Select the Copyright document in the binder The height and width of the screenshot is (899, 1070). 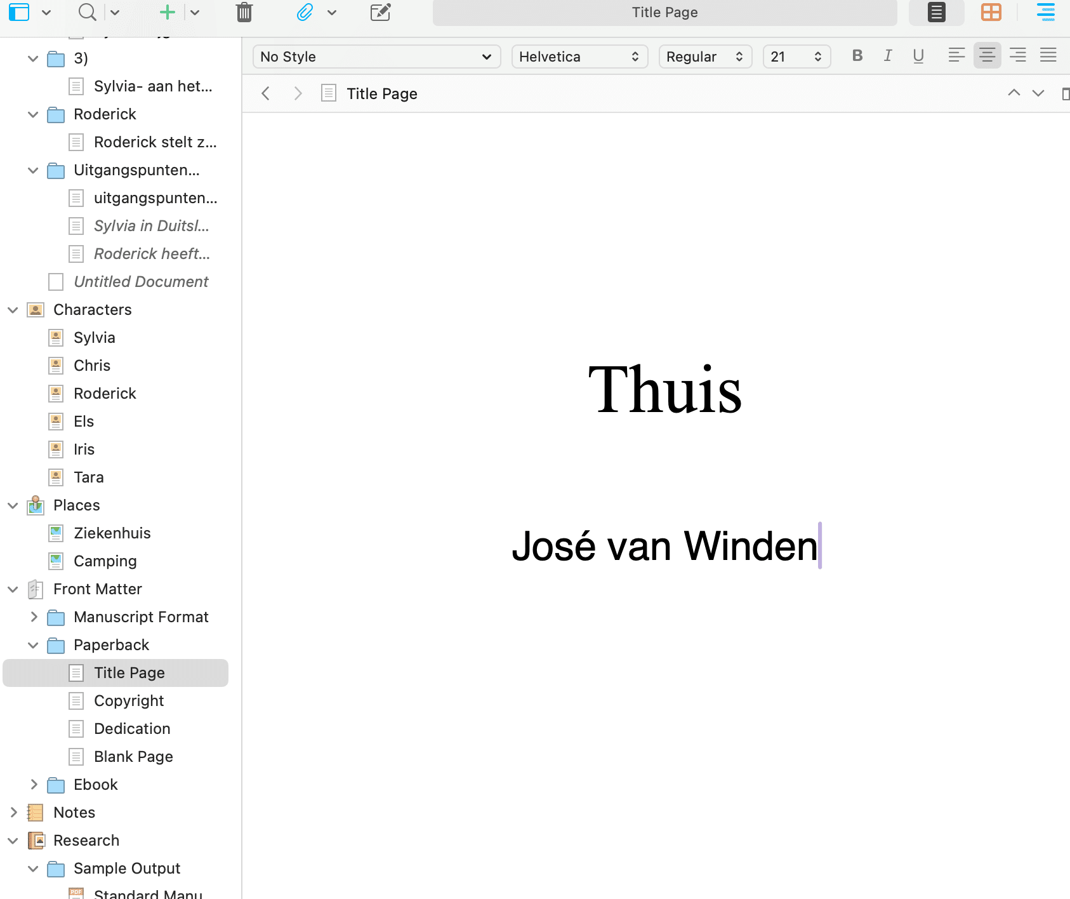tap(129, 701)
